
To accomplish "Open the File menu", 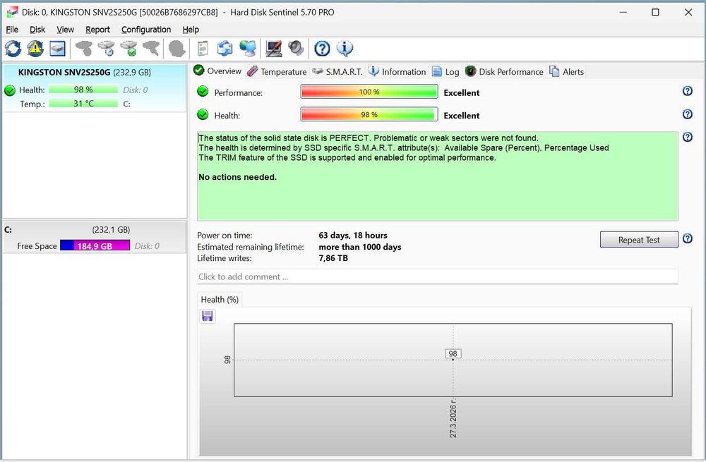I will 12,30.
